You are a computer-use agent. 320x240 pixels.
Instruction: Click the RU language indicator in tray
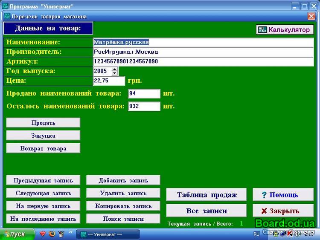point(256,234)
